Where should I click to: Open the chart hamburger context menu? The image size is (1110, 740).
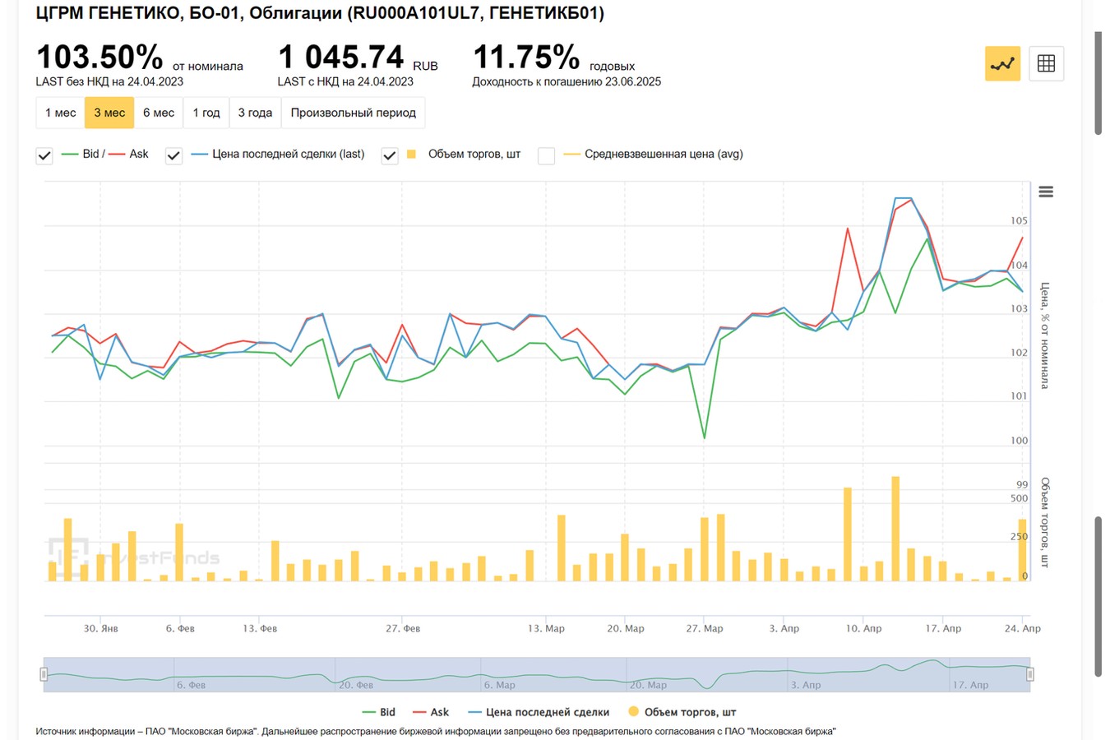click(x=1046, y=192)
